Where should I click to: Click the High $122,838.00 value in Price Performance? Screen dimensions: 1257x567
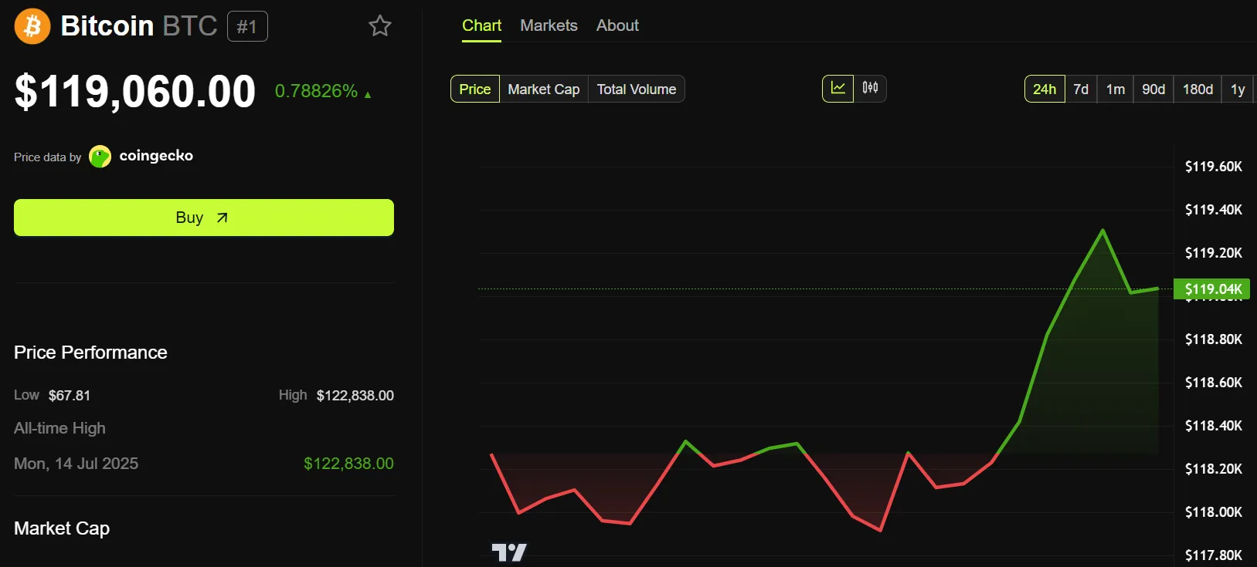[x=355, y=396]
